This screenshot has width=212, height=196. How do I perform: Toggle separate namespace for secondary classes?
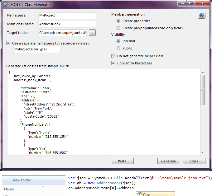coord(8,43)
